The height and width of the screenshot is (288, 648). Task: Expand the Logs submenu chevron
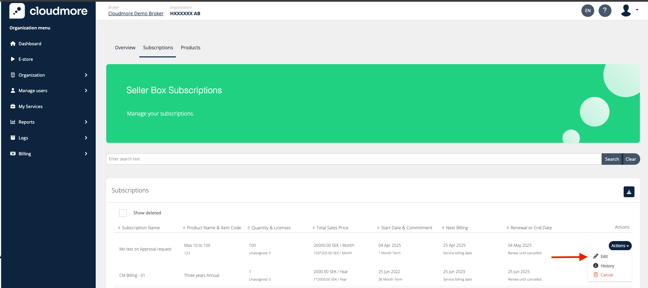pos(86,138)
